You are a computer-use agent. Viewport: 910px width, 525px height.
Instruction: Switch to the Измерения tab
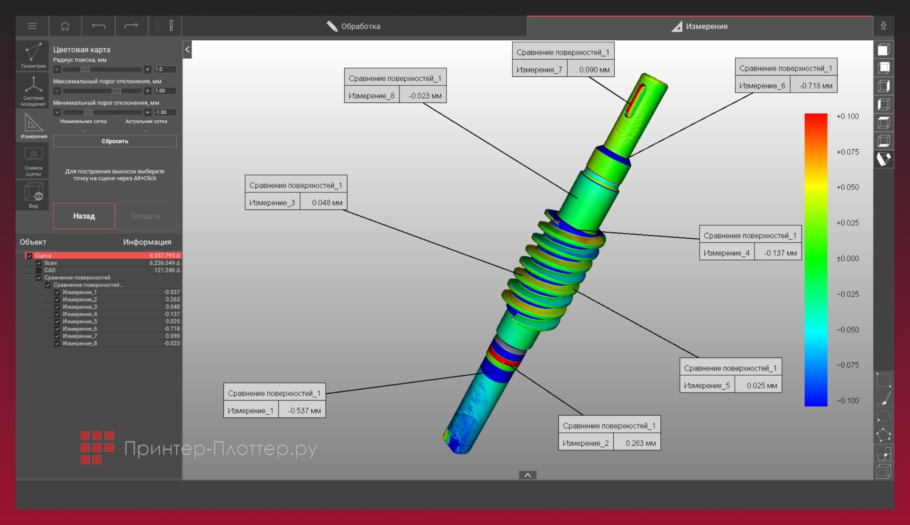pyautogui.click(x=700, y=26)
